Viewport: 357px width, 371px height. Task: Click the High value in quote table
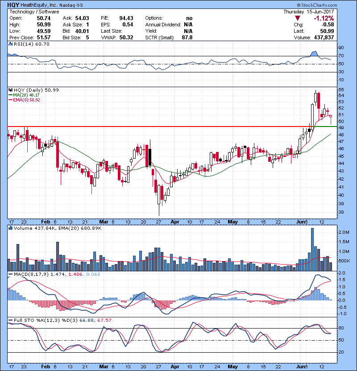44,25
